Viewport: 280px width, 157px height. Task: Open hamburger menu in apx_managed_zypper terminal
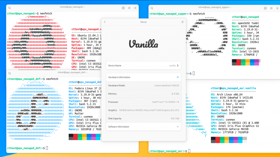pos(272,8)
